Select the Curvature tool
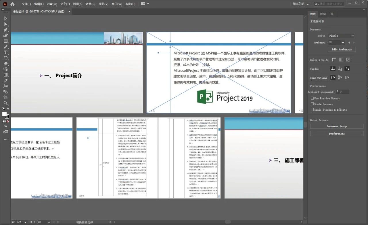368x225 pixels. pyautogui.click(x=5, y=35)
